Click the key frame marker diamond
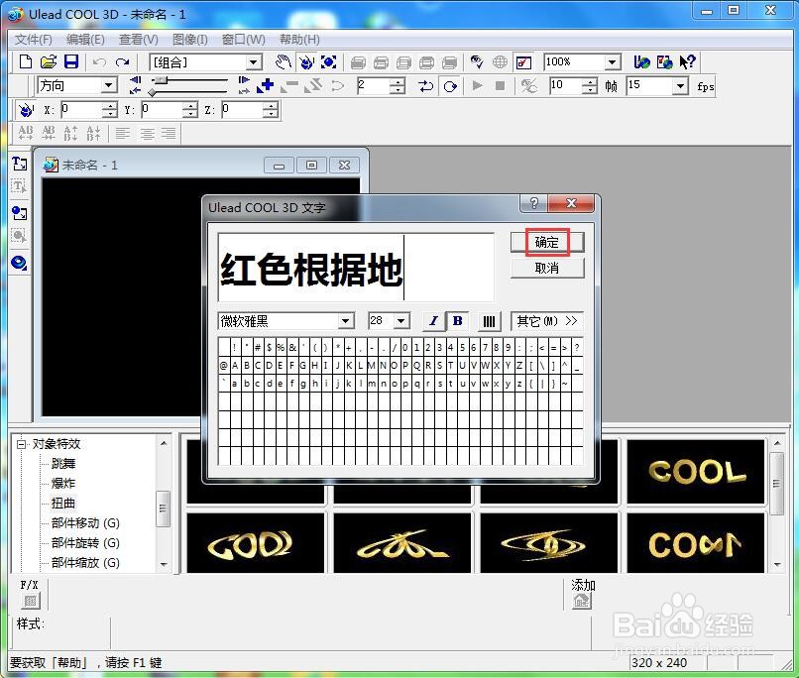This screenshot has width=799, height=678. pos(152,93)
